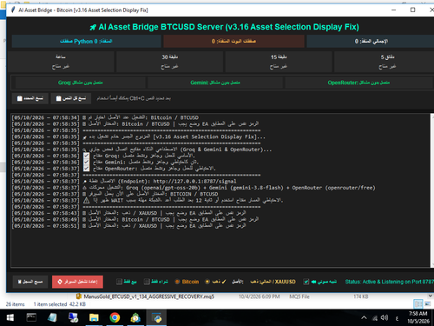Click the copy selected button (نسخ المحدد)
The height and width of the screenshot is (326, 434).
coord(30,98)
